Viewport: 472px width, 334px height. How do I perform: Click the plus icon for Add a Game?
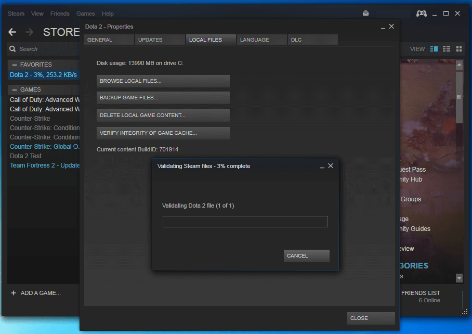13,293
